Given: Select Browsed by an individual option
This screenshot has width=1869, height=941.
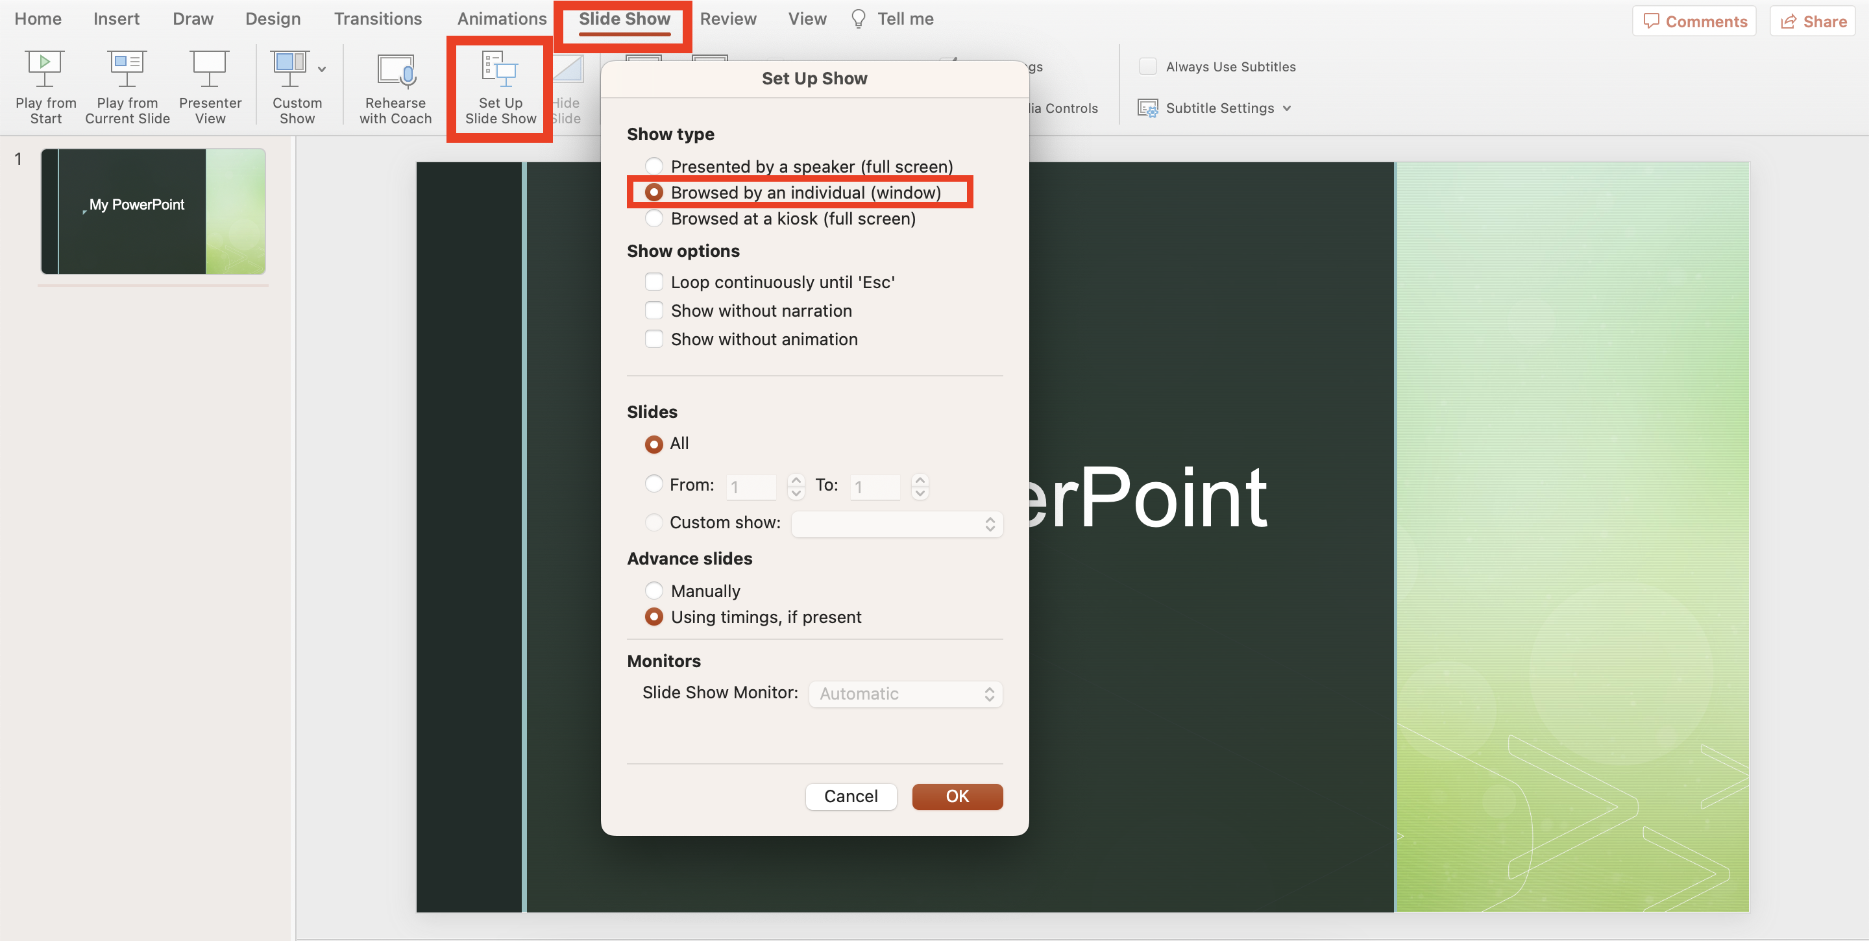Looking at the screenshot, I should (653, 192).
